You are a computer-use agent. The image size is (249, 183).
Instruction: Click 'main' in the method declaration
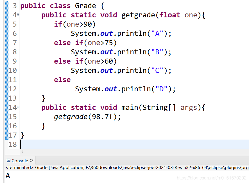coord(130,108)
